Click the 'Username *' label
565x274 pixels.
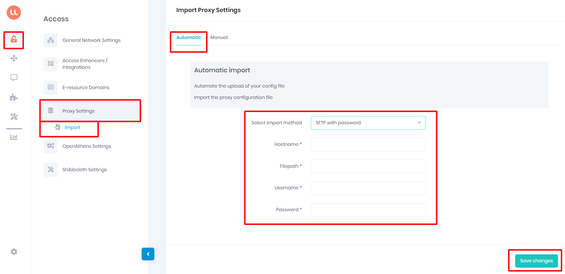click(x=288, y=188)
